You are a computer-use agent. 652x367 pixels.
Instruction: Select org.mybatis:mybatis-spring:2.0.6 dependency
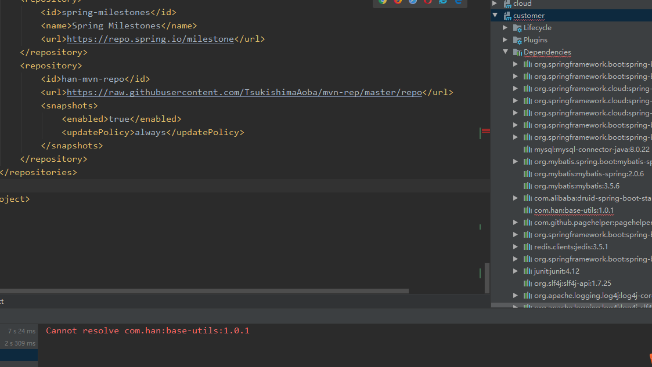click(589, 174)
